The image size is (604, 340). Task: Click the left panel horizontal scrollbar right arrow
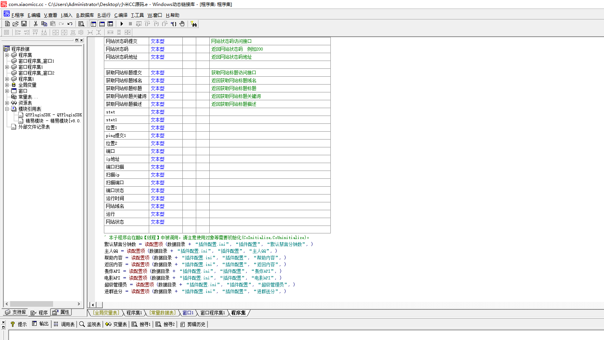pyautogui.click(x=78, y=304)
